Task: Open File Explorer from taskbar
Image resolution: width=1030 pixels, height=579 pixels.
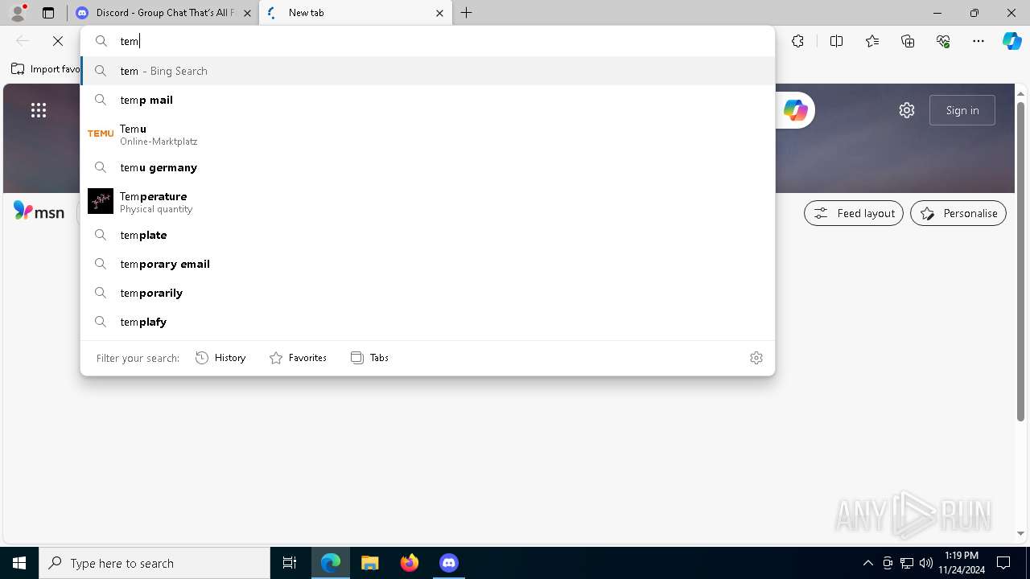Action: click(x=369, y=563)
